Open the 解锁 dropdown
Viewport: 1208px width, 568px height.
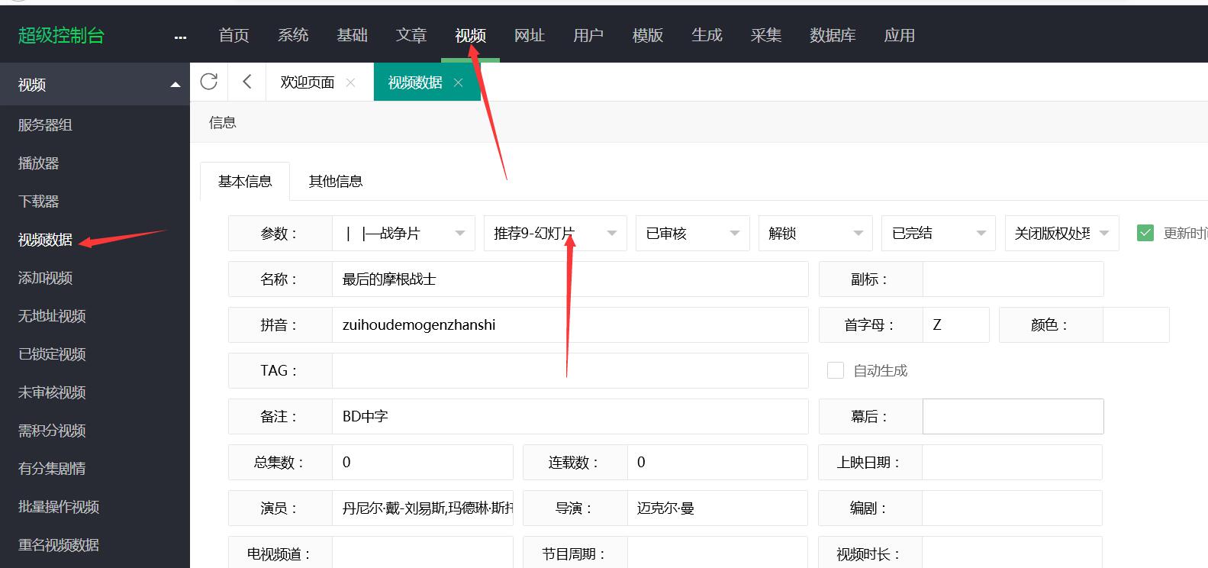coord(816,233)
